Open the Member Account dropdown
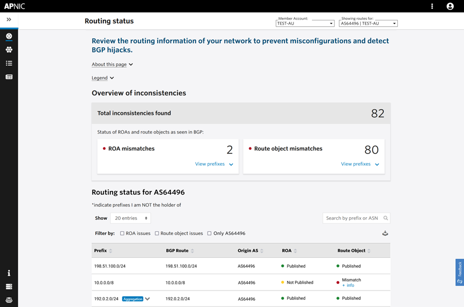 click(305, 24)
